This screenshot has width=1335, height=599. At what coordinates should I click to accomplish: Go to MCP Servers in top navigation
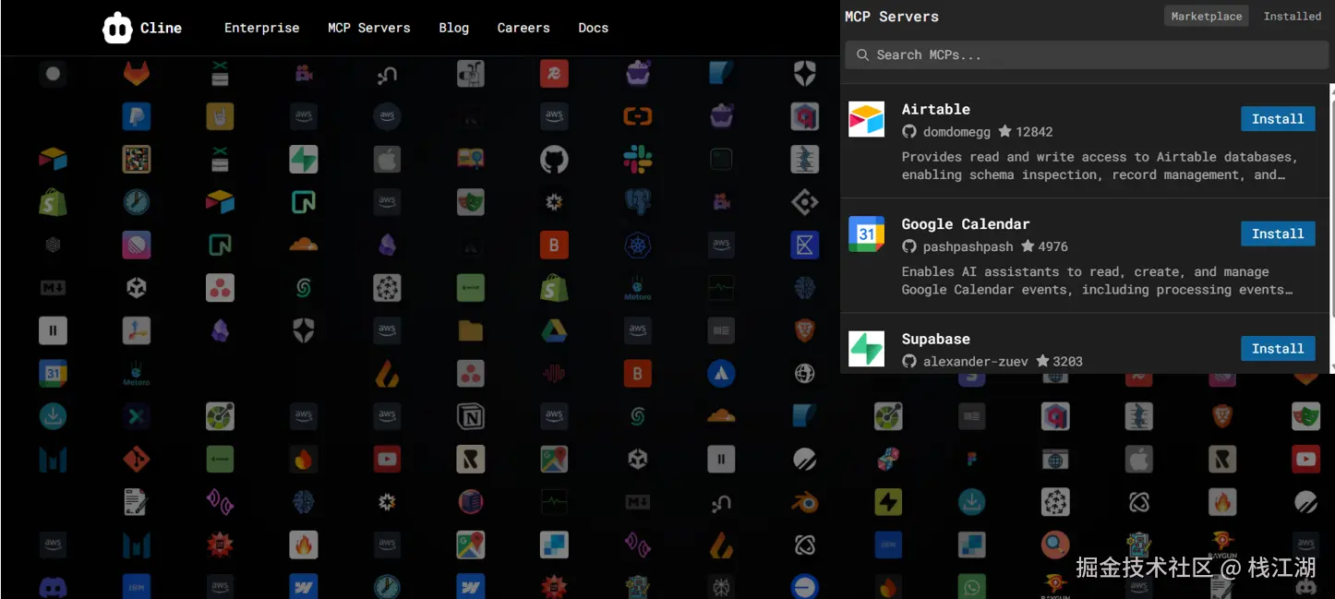tap(368, 28)
